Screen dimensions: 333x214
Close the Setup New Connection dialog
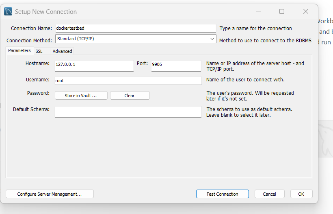[306, 11]
